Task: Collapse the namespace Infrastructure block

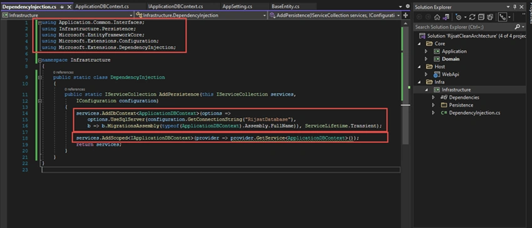Action: [40, 60]
